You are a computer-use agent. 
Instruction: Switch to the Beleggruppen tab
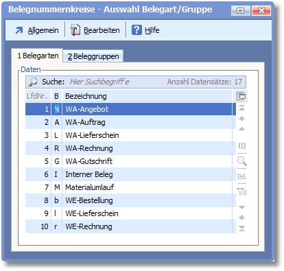93,56
